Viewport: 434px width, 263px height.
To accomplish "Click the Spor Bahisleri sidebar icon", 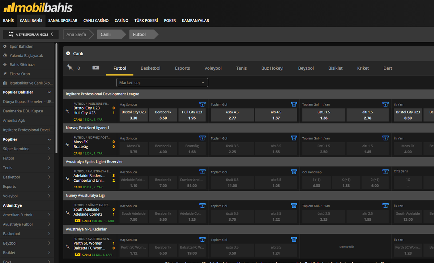I will click(5, 47).
